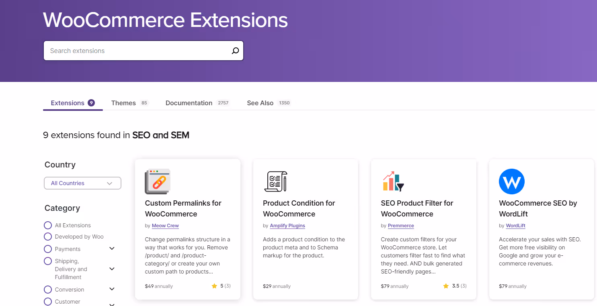Click the WordLift blue W logo
This screenshot has width=597, height=306.
coord(511,182)
